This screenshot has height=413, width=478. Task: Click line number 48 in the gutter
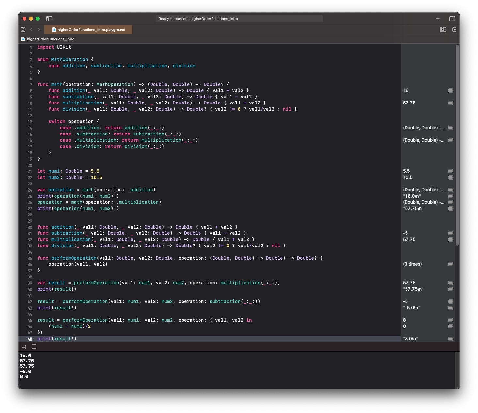coord(30,339)
